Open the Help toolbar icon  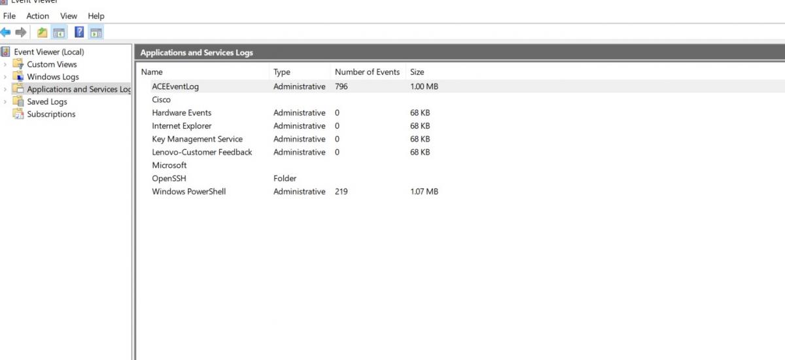[79, 32]
